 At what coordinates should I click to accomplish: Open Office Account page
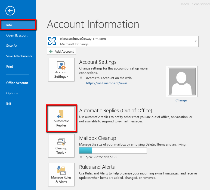17,83
